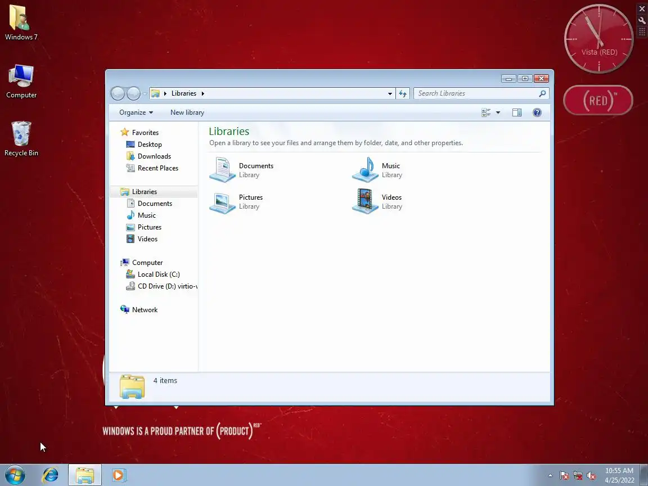Select Computer desktop icon
The height and width of the screenshot is (486, 648).
[21, 82]
